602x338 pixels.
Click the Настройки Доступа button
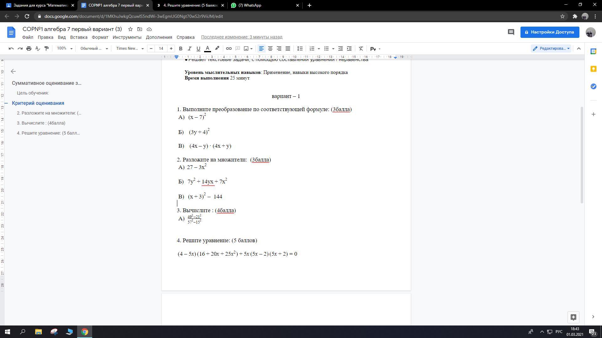[x=549, y=32]
